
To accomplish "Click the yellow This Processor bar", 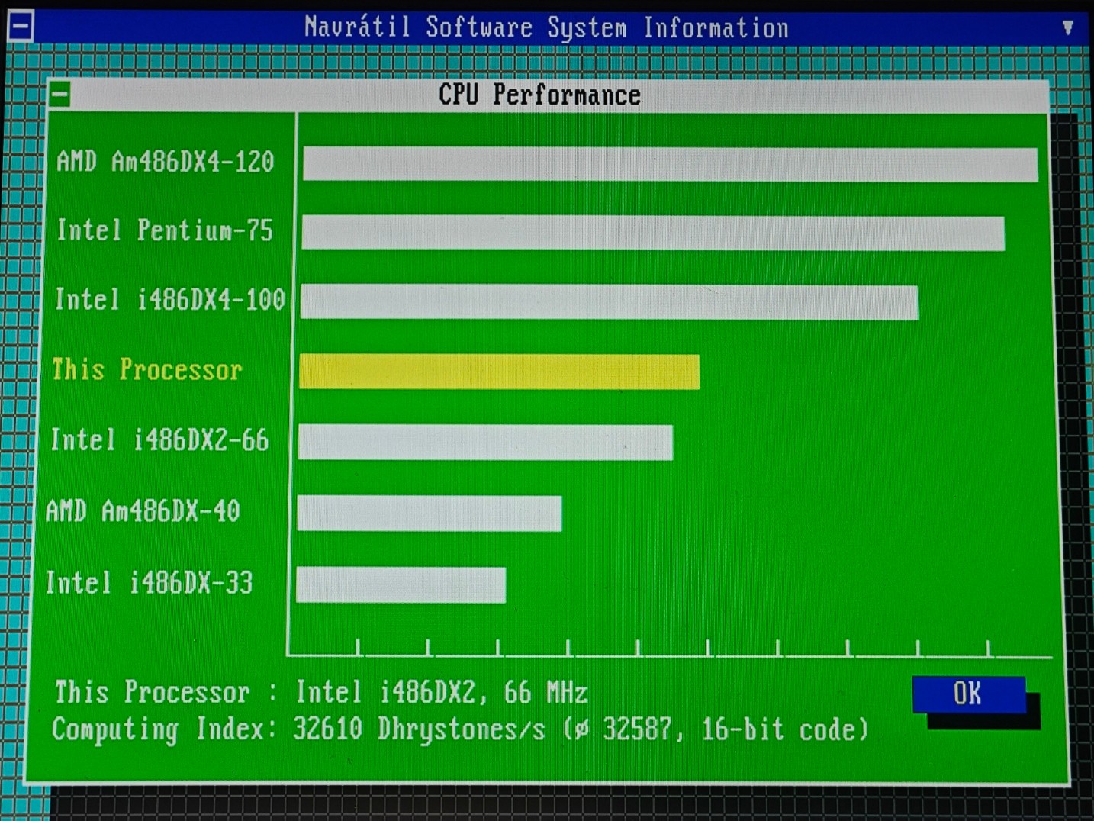I will tap(499, 372).
